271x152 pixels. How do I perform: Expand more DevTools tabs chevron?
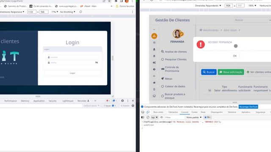[x=95, y=101]
